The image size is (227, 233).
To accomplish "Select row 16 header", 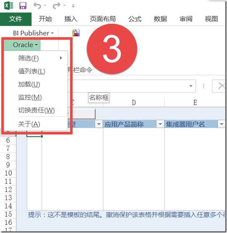I will coord(8,222).
